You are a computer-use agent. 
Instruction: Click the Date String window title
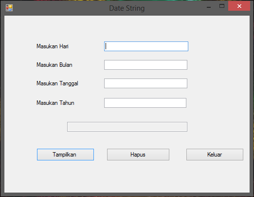[127, 8]
